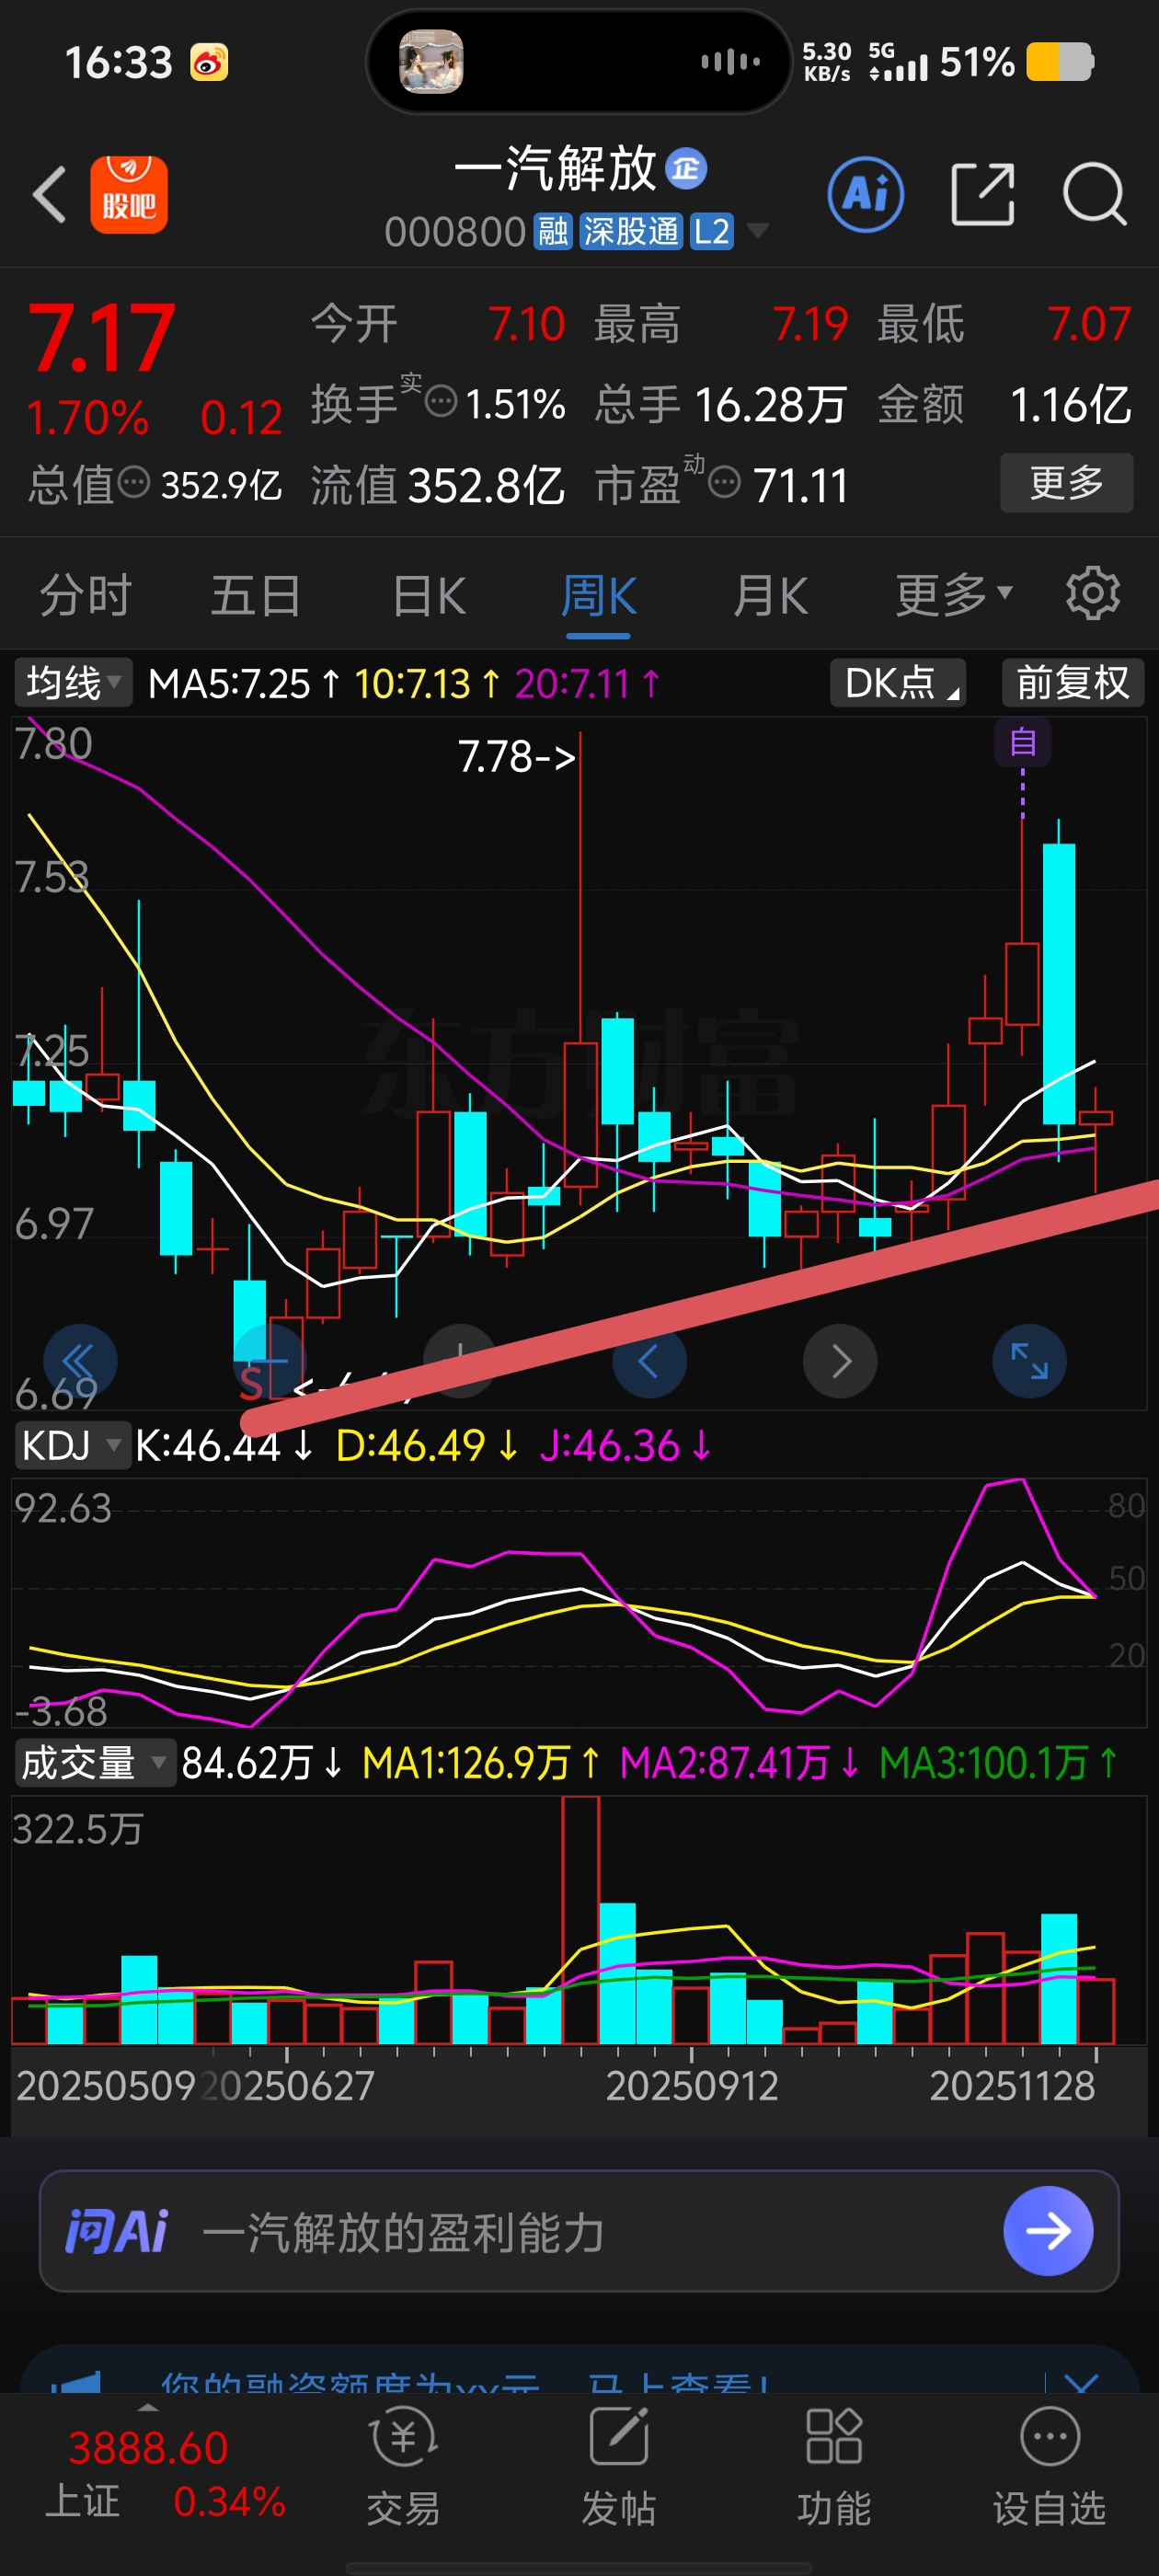The width and height of the screenshot is (1159, 2576).
Task: Tap the 7.78 high price label
Action: tap(516, 756)
